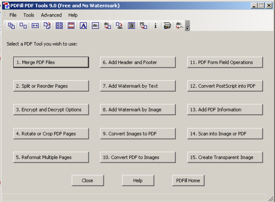Select 13. Add PDF Information
Image resolution: width=275 pixels, height=202 pixels.
(x=225, y=110)
